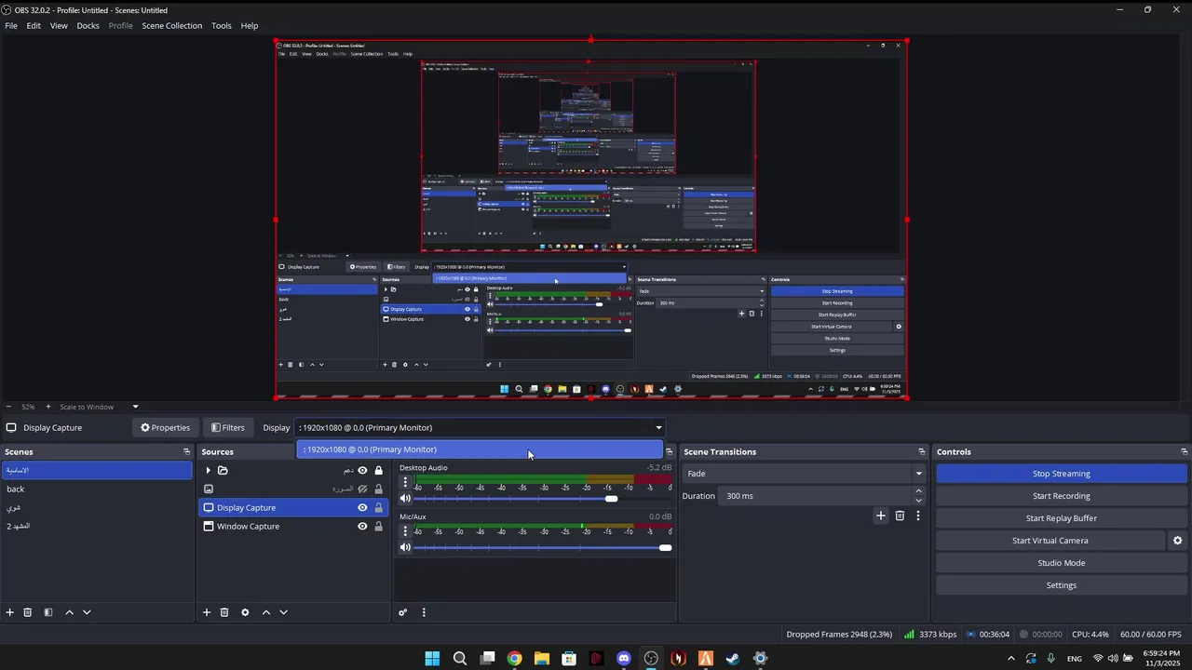The width and height of the screenshot is (1192, 670).
Task: Add a new source with plus icon
Action: 207,612
